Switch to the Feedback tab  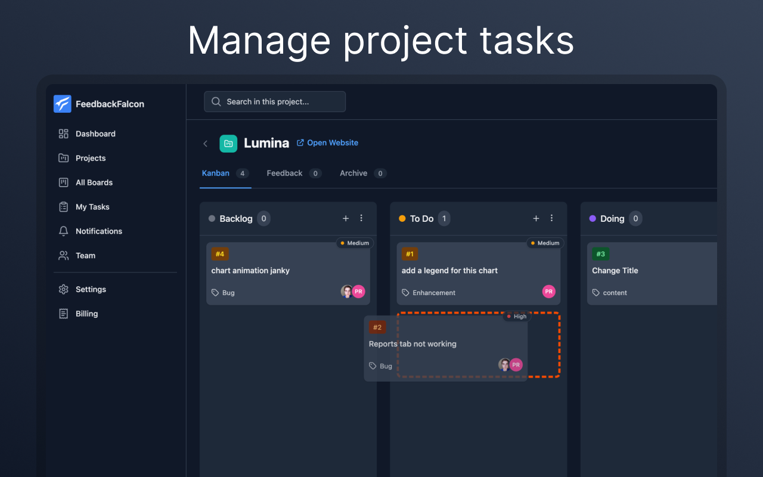(285, 173)
